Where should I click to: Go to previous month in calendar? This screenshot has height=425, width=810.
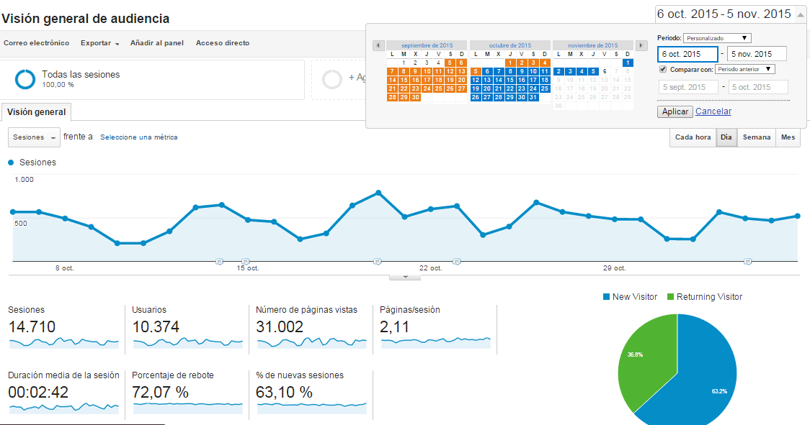(378, 45)
